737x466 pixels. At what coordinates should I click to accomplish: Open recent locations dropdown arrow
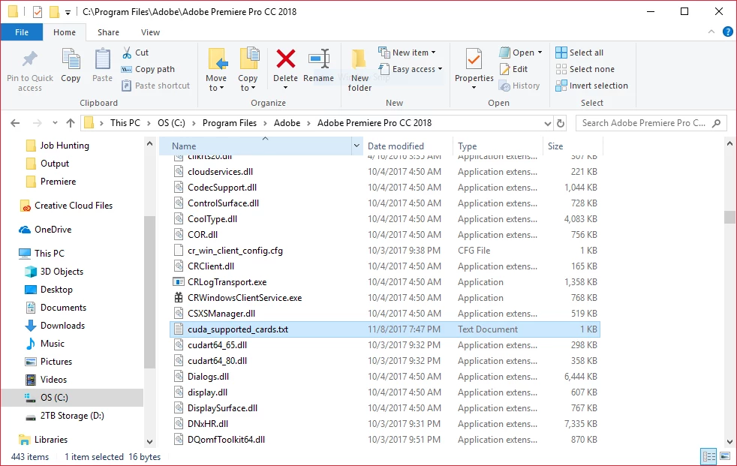coord(55,123)
